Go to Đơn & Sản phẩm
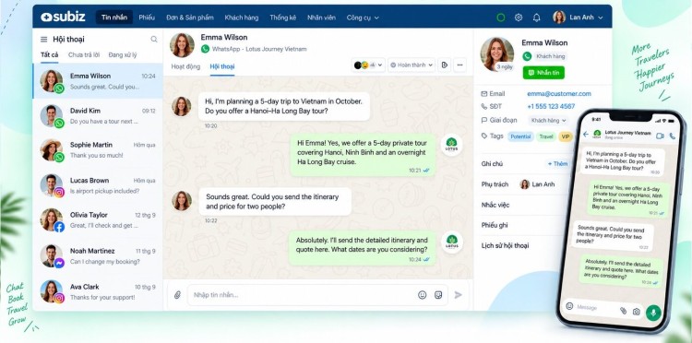The width and height of the screenshot is (692, 343). pos(190,18)
